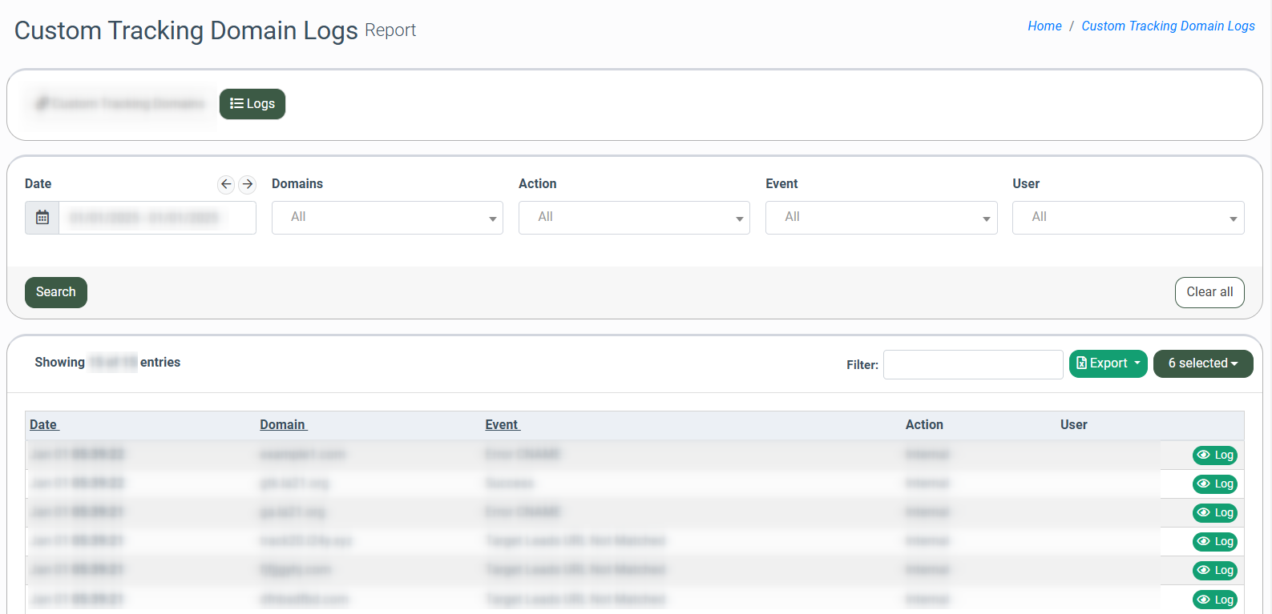Open the 6 selected columns dropdown
This screenshot has width=1272, height=614.
[x=1202, y=363]
